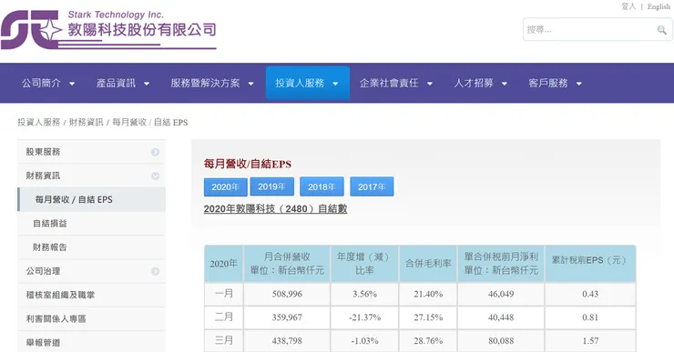Expand the 企業社會責任 dropdown arrow

(429, 84)
